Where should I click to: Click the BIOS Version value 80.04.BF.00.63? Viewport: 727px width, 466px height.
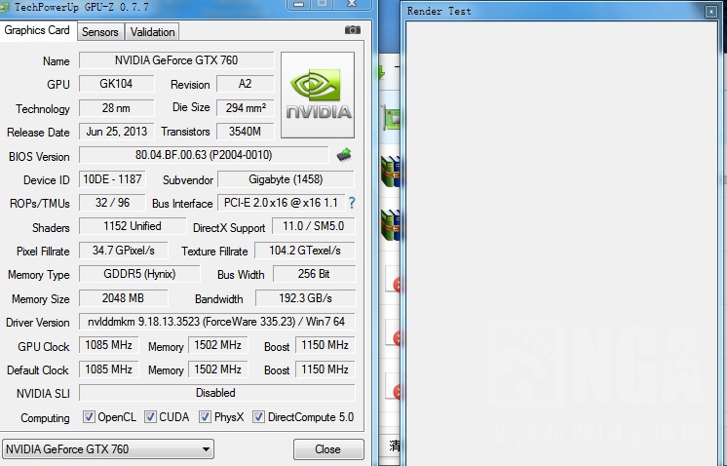pyautogui.click(x=204, y=155)
